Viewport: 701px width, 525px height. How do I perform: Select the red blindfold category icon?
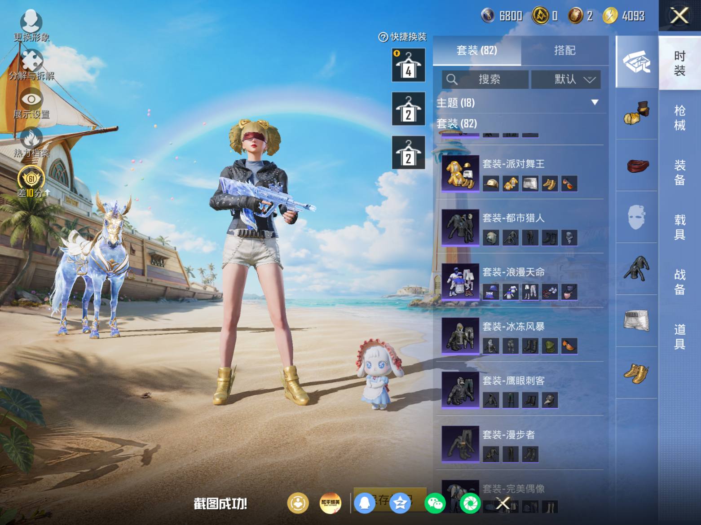pos(636,165)
